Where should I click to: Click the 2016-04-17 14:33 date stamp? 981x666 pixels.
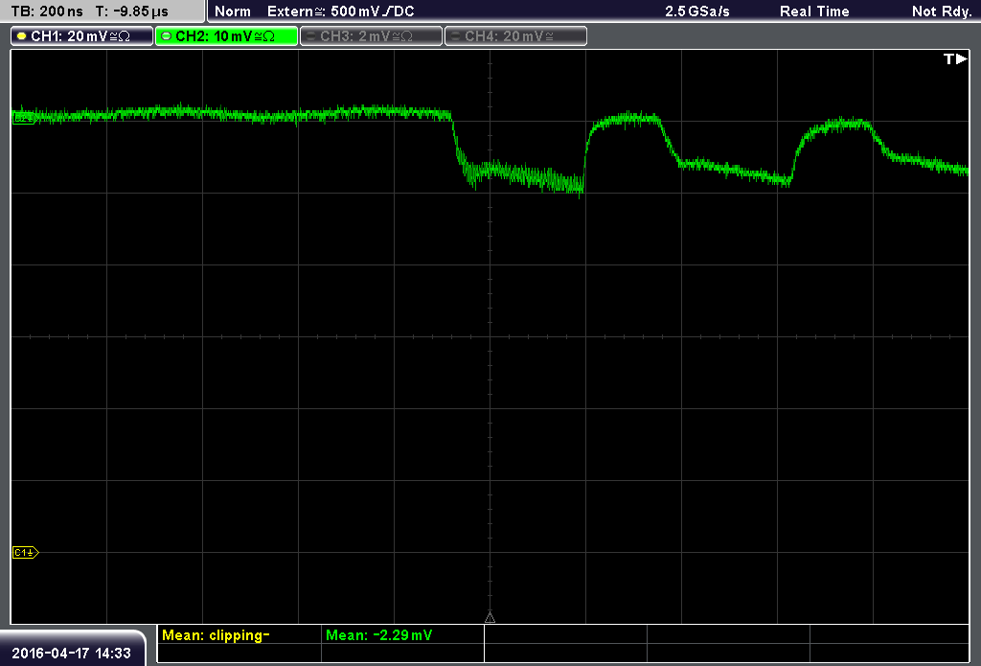pos(71,654)
